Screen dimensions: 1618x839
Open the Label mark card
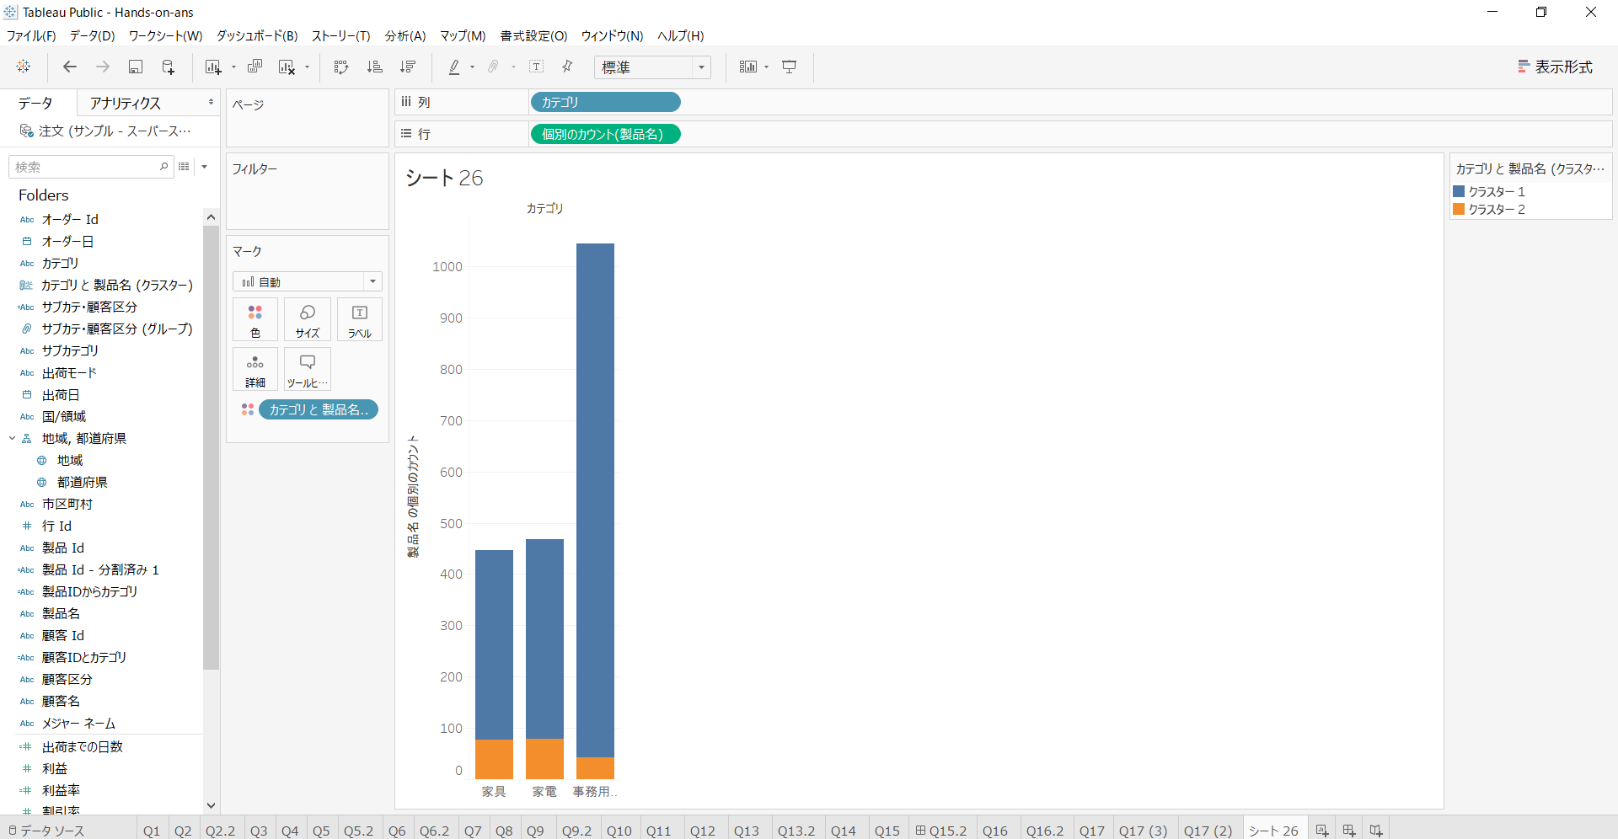pyautogui.click(x=360, y=320)
